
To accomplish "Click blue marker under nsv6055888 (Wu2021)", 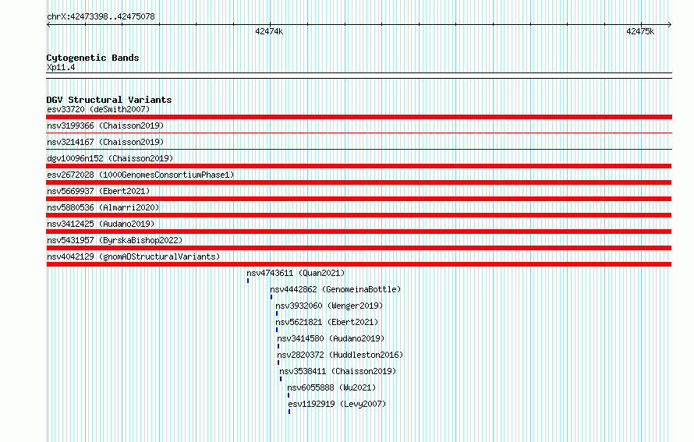I will 289,395.
